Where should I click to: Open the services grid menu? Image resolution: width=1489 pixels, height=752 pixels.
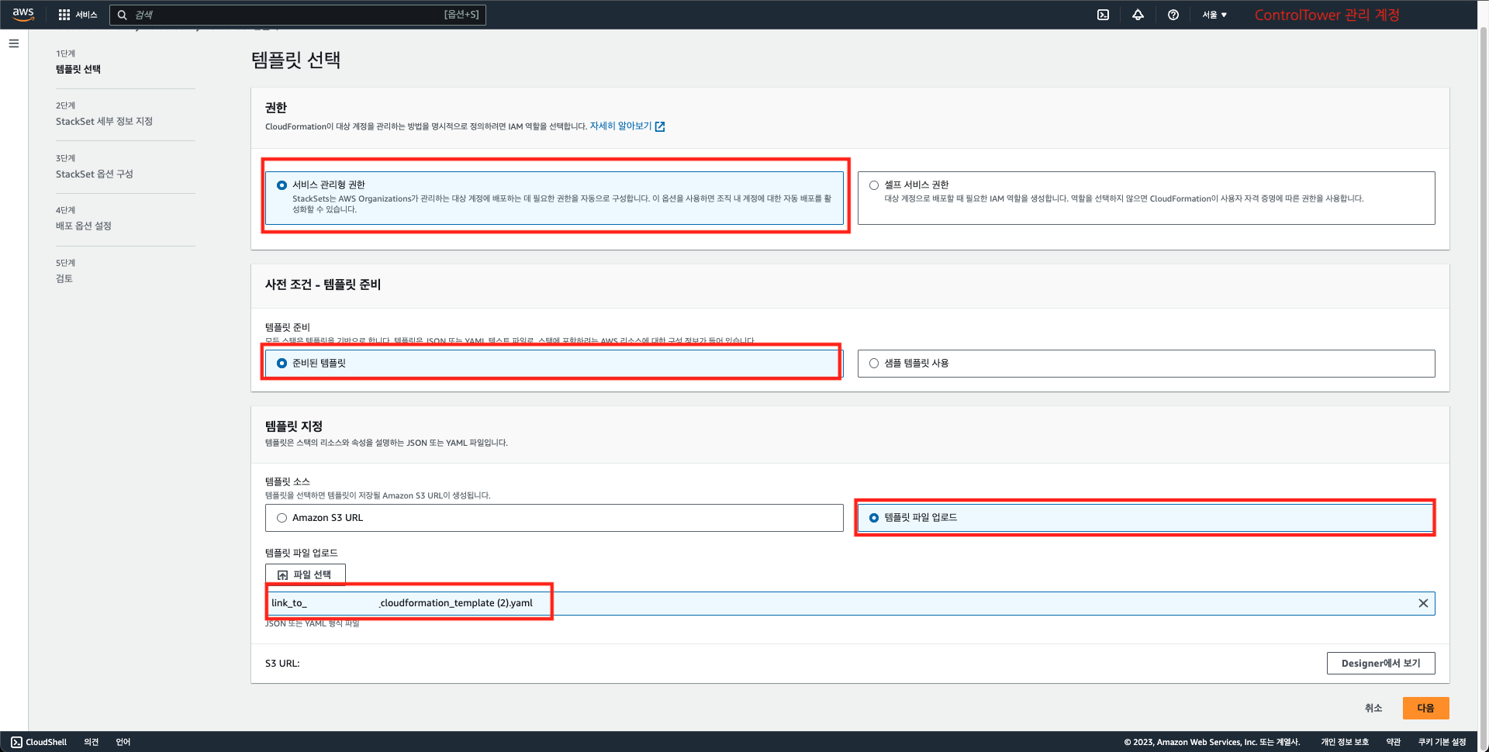coord(64,15)
